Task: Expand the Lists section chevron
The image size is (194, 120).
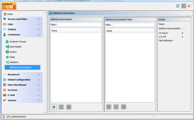Action: (39, 24)
